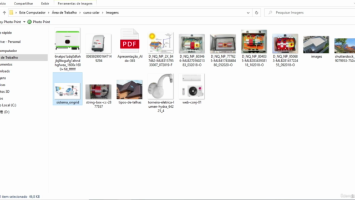Select D_NQ_NP_2X_847462 solar house image

[x=161, y=43]
